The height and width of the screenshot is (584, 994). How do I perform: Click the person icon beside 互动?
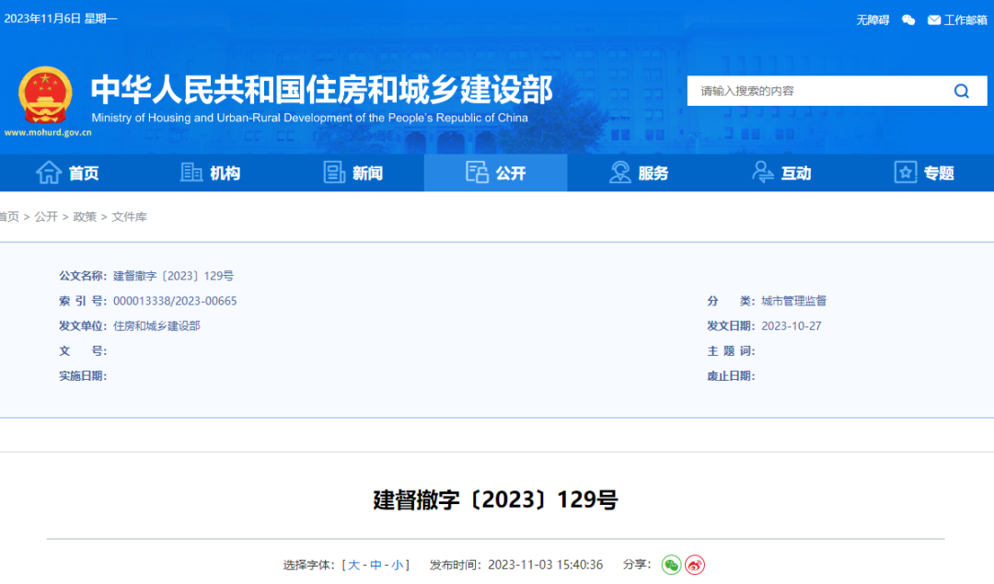[763, 172]
